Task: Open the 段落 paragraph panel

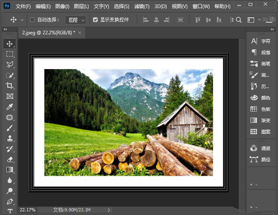Action: click(x=261, y=53)
